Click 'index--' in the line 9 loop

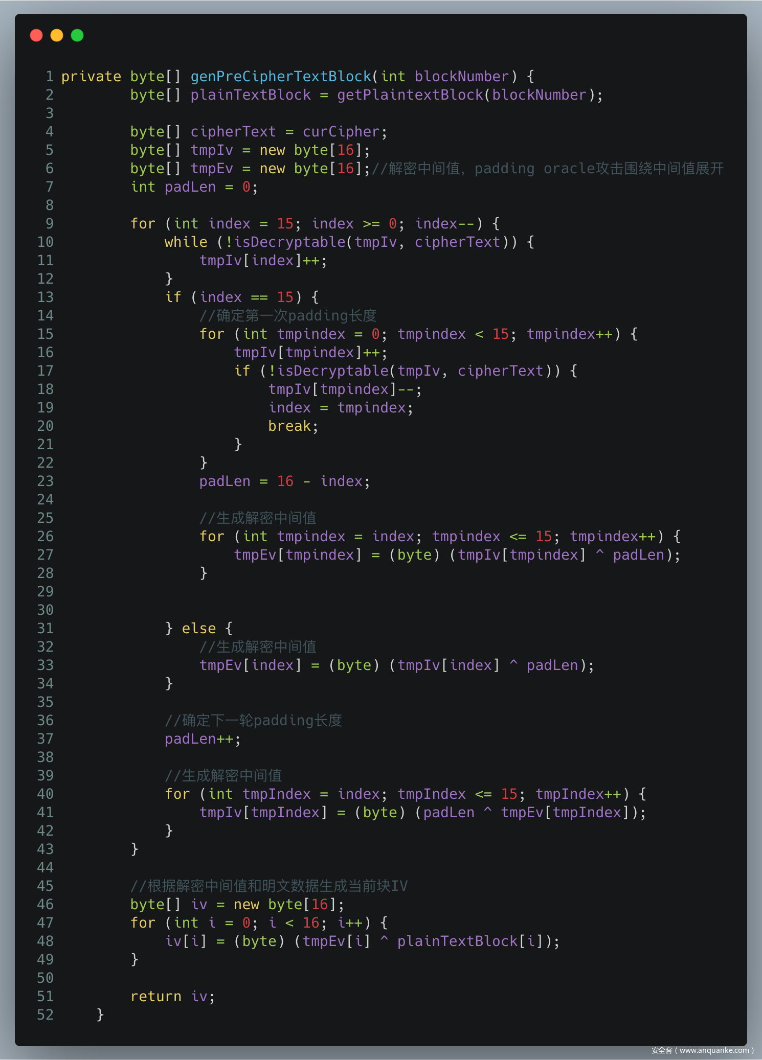click(445, 224)
